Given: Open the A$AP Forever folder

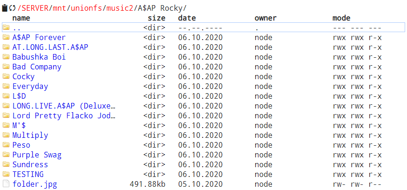Looking at the screenshot, I should click(39, 37).
